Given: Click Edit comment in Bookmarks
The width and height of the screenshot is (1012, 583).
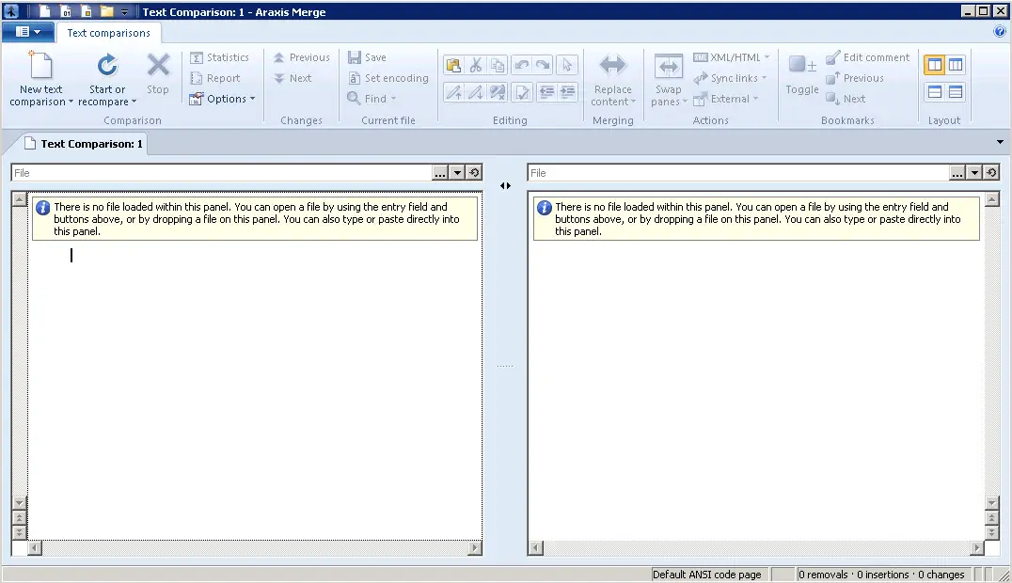Looking at the screenshot, I should pos(867,57).
